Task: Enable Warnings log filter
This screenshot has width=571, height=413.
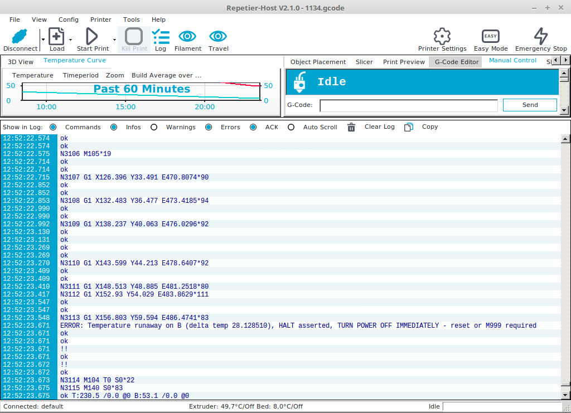Action: tap(154, 128)
